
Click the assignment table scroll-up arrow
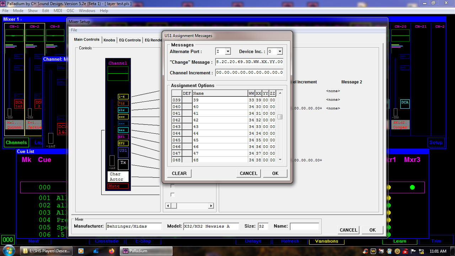280,93
